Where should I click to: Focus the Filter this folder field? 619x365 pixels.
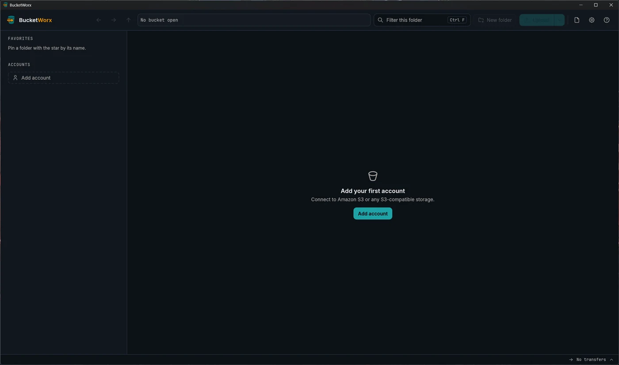coord(422,20)
